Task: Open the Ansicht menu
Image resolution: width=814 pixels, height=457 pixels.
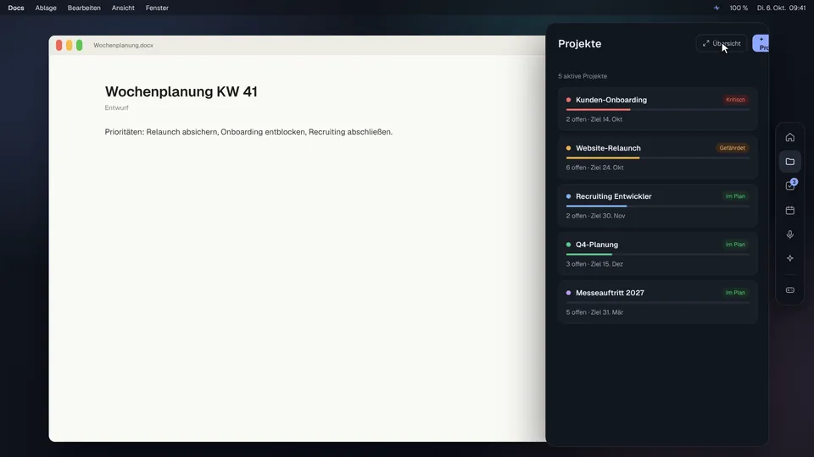Action: [123, 8]
